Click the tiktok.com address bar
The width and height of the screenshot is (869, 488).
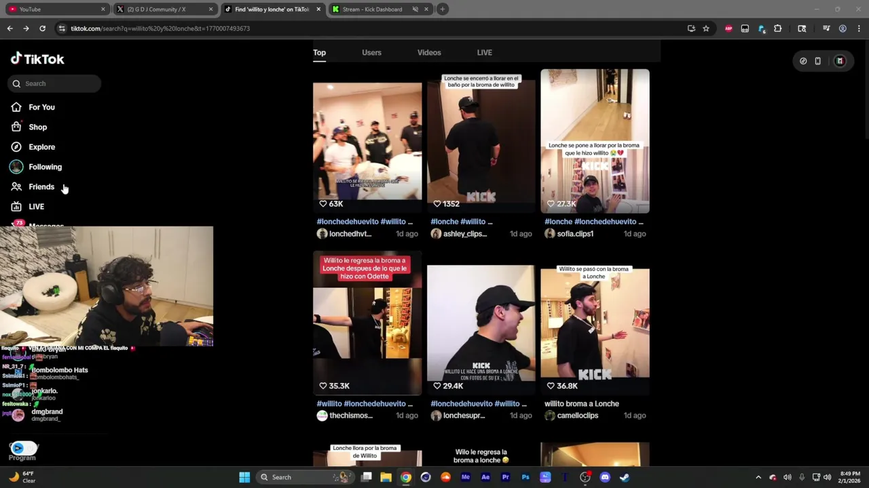pos(367,28)
